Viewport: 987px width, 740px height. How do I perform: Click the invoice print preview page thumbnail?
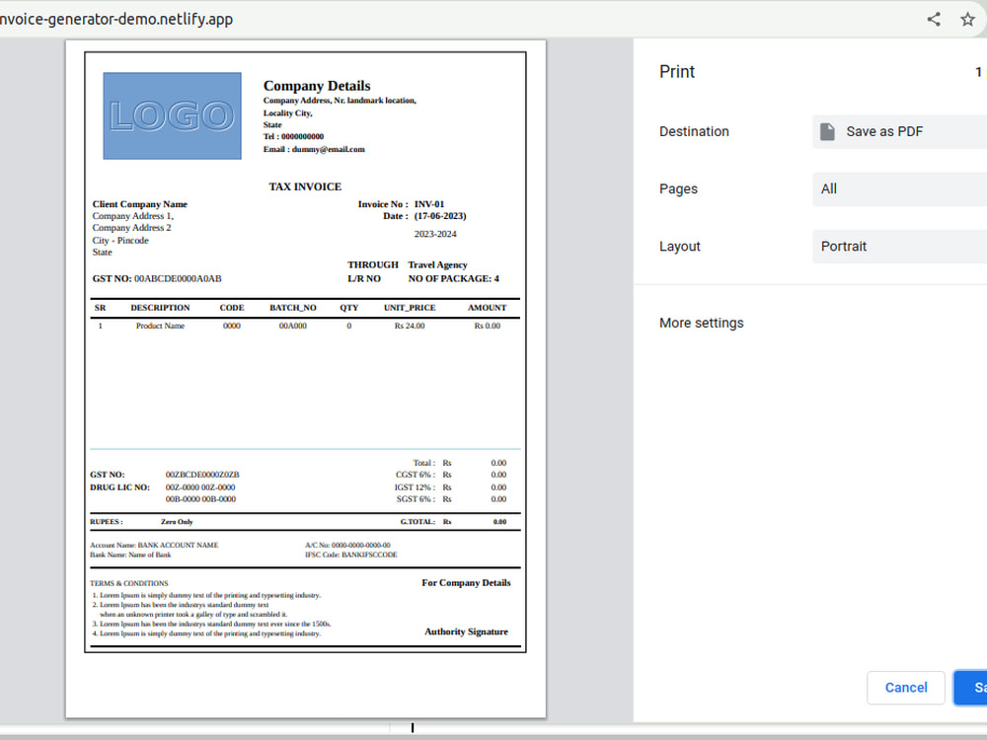(305, 379)
